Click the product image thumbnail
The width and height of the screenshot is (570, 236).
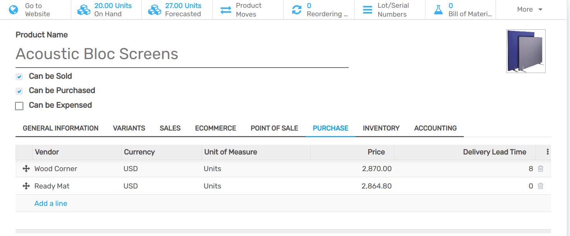coord(526,51)
